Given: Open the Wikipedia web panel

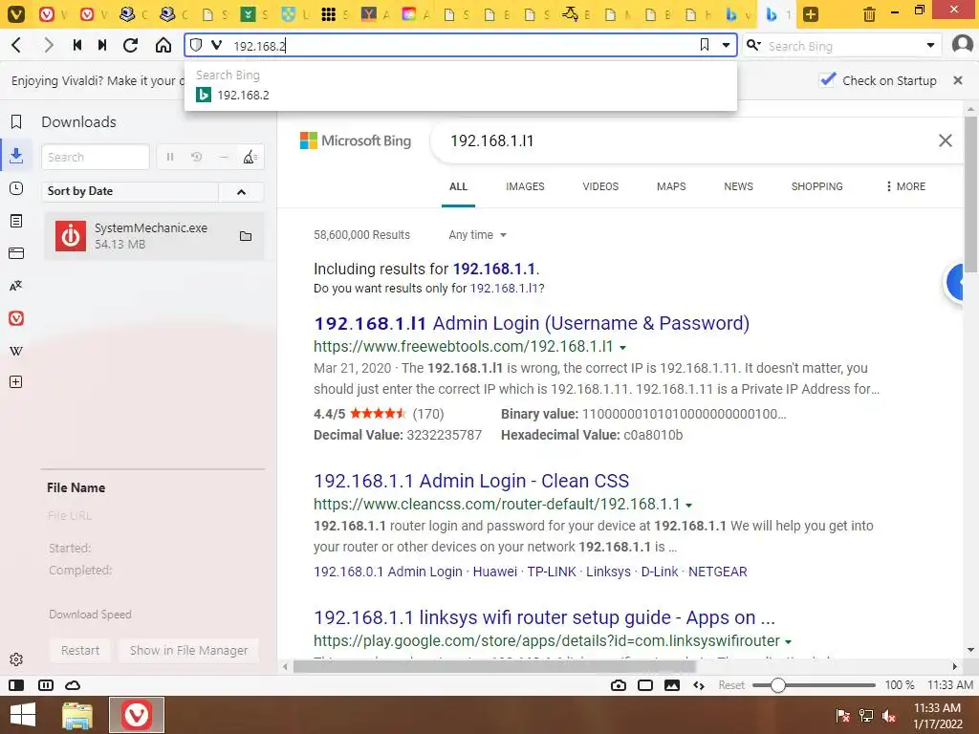Looking at the screenshot, I should [16, 351].
